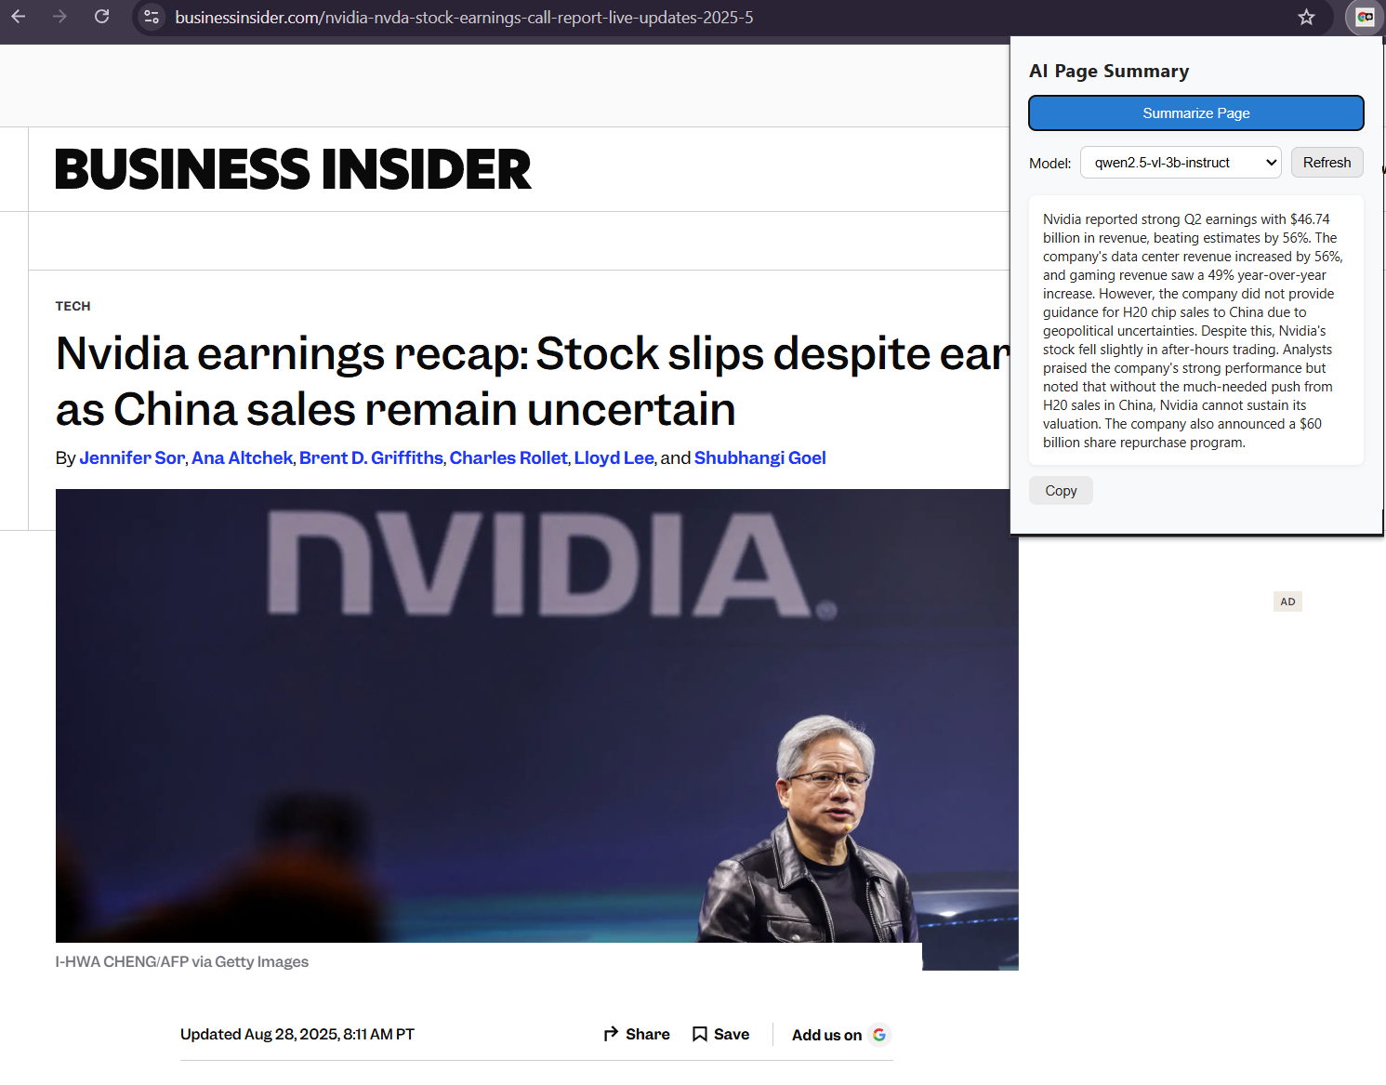
Task: Click the Google logo icon
Action: coord(879,1035)
